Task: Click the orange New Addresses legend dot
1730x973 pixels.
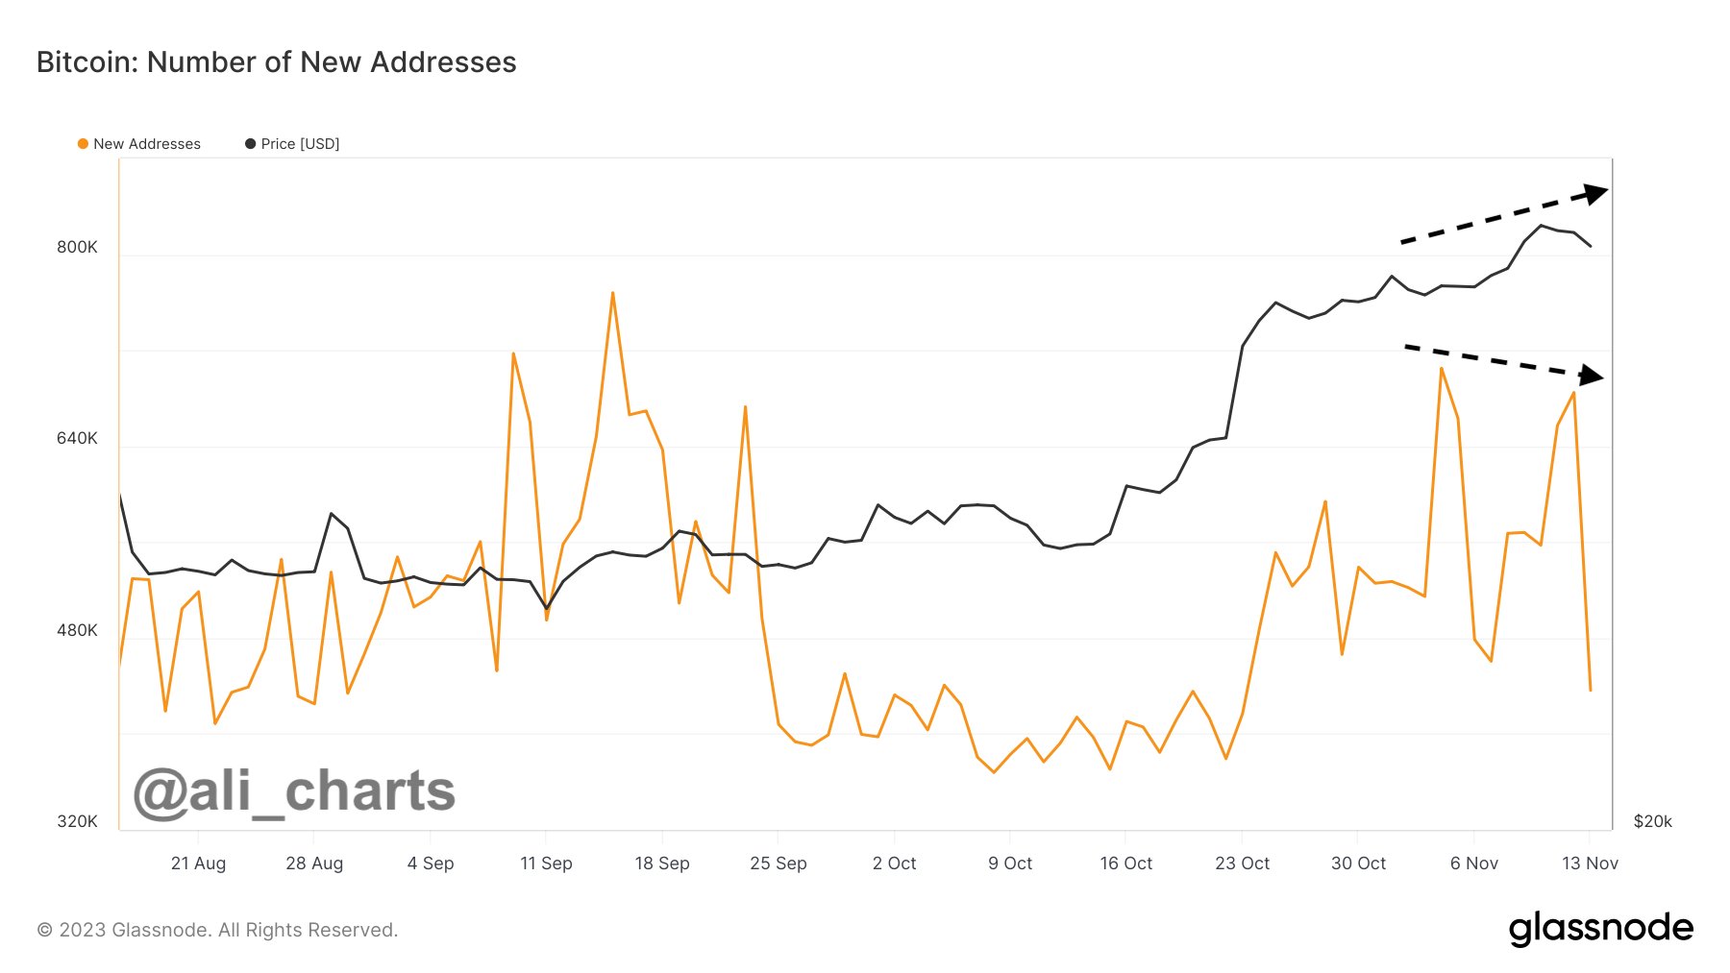Action: (83, 144)
